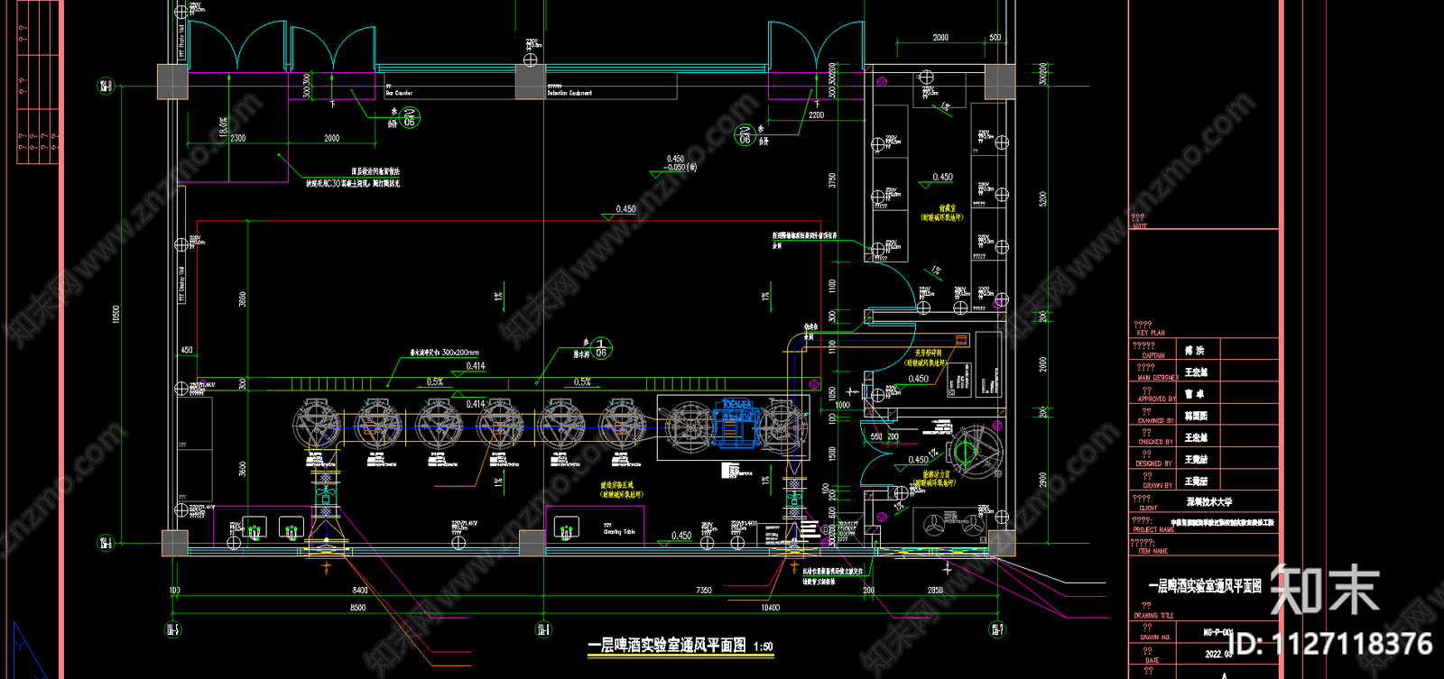This screenshot has height=679, width=1444.
Task: Select the blue air handling unit symbol
Action: 736,423
